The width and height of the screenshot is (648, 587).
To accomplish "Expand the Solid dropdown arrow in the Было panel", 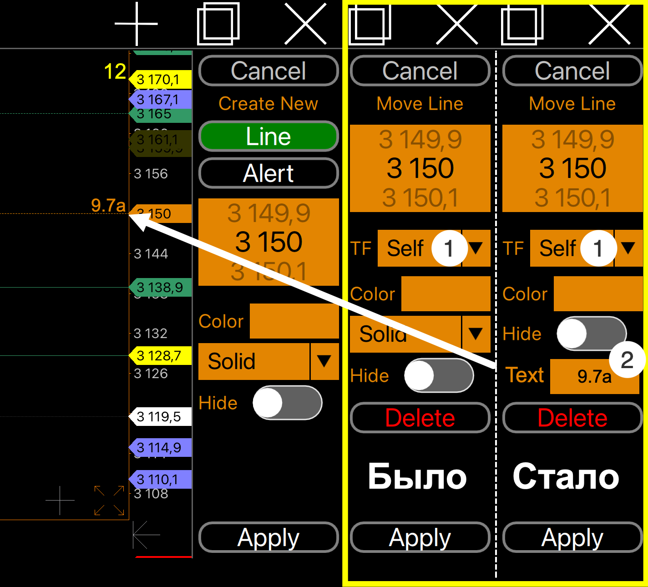I will pyautogui.click(x=476, y=334).
